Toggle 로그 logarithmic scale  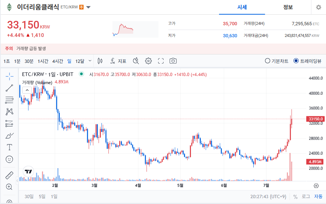point(306,197)
